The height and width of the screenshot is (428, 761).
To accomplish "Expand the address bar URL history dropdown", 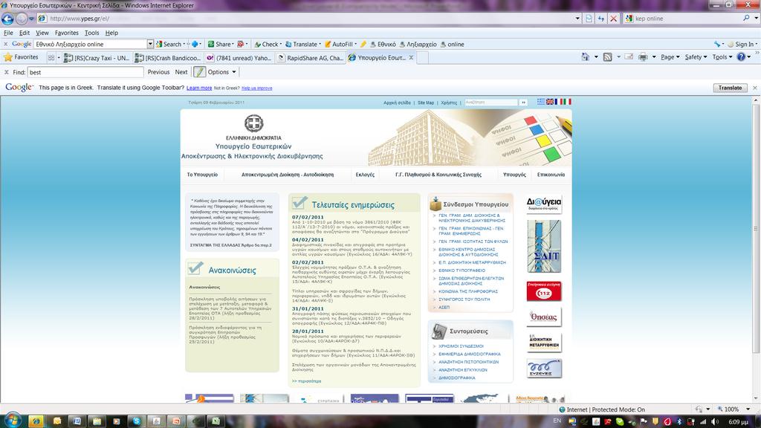I will click(x=577, y=19).
